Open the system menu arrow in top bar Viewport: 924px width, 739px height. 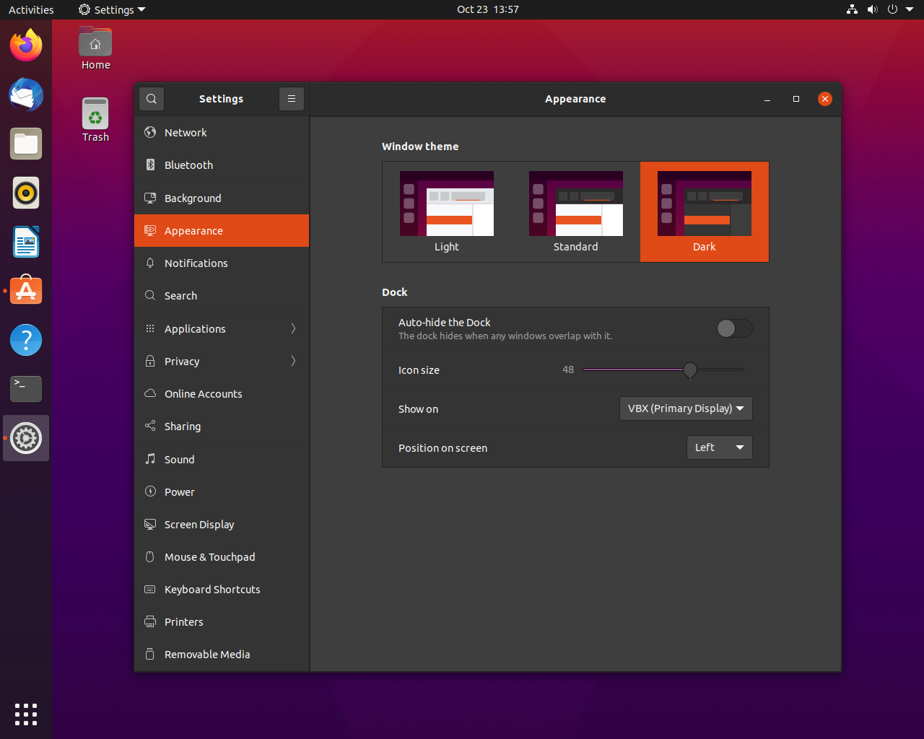click(910, 9)
